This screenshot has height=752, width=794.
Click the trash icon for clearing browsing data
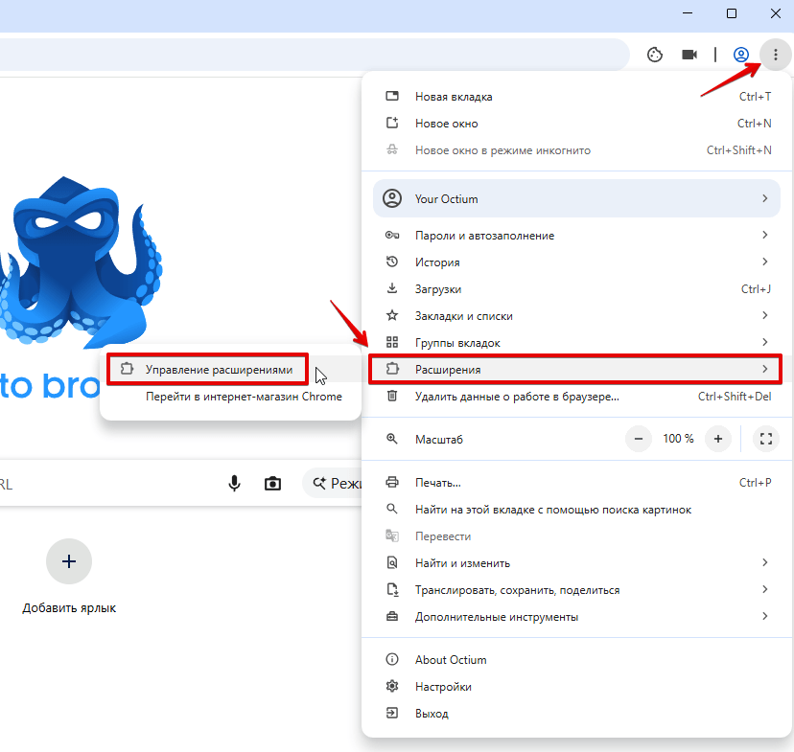pyautogui.click(x=392, y=396)
